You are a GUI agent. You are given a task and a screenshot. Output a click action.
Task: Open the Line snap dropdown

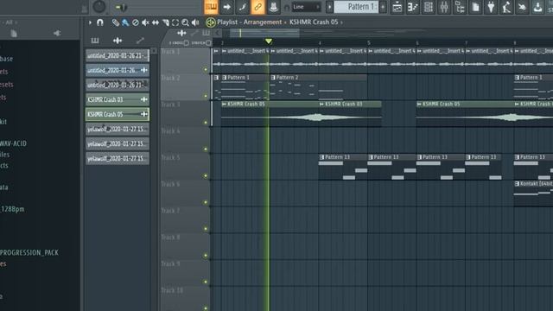306,7
